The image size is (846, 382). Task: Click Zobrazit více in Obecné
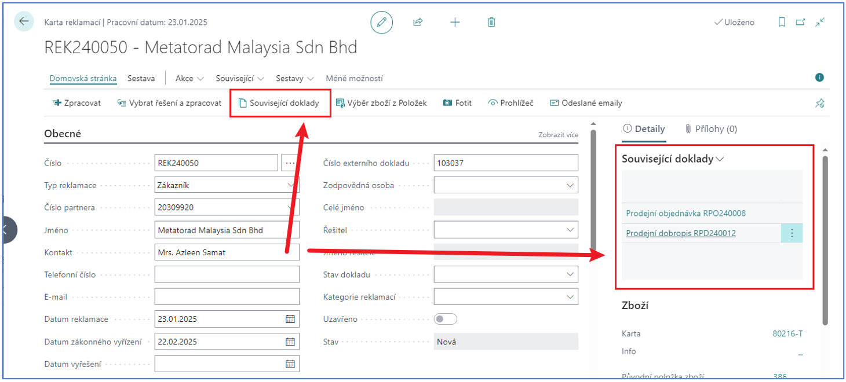pos(558,135)
